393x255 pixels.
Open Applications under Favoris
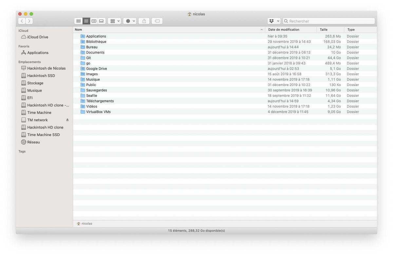tap(38, 53)
